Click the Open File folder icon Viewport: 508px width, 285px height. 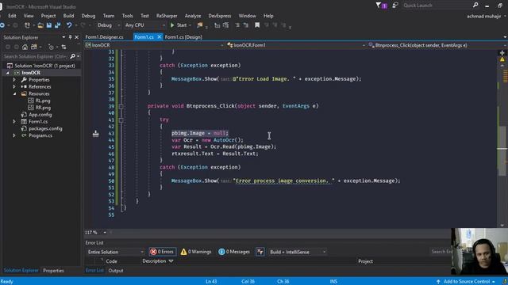(x=40, y=25)
